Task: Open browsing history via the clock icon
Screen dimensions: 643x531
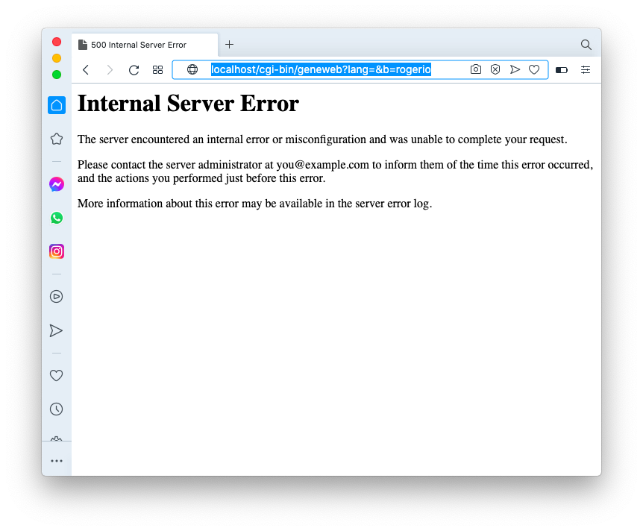Action: pyautogui.click(x=56, y=409)
